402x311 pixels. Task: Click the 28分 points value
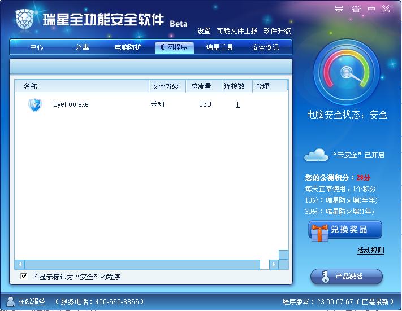click(x=364, y=177)
